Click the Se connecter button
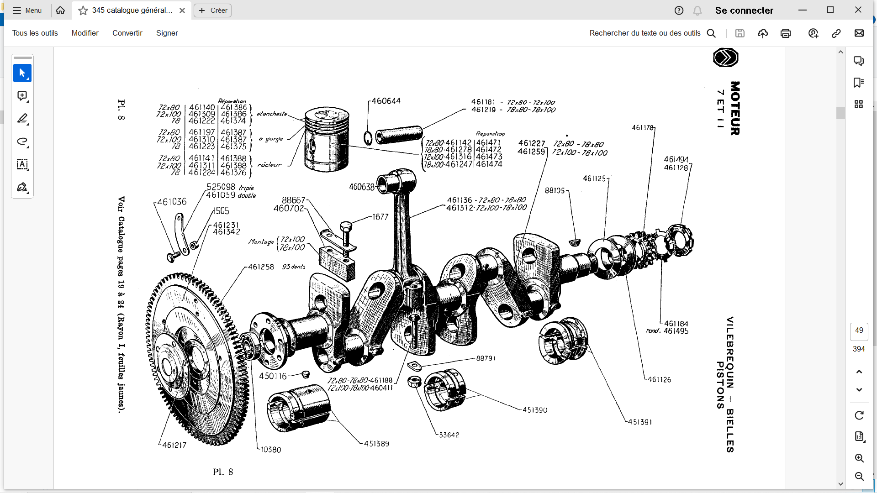The width and height of the screenshot is (877, 493). point(744,10)
